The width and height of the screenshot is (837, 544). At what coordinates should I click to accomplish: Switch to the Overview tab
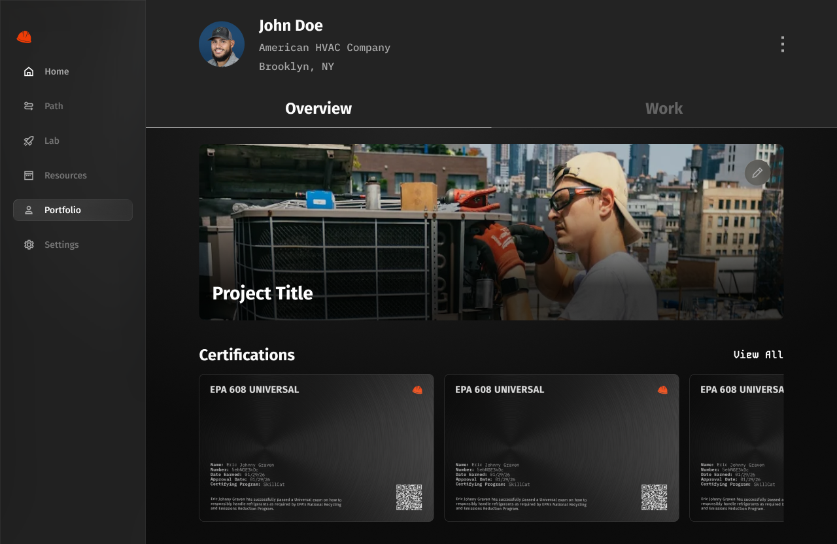[x=318, y=109]
